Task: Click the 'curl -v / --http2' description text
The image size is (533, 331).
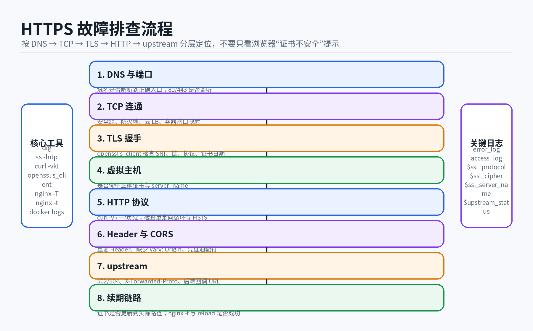Action: coord(152,218)
